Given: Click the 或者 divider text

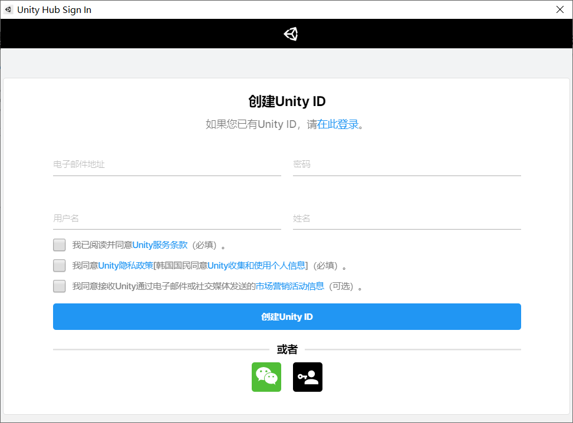Looking at the screenshot, I should click(x=286, y=349).
